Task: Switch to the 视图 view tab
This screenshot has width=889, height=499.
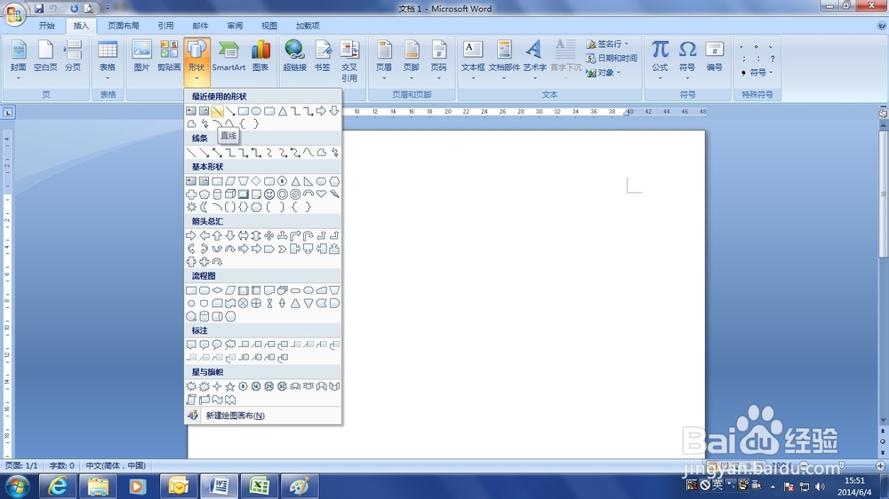Action: pos(269,26)
